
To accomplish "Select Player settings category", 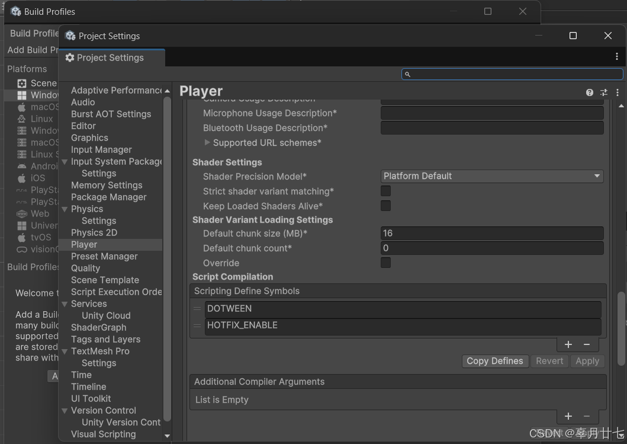I will point(84,245).
